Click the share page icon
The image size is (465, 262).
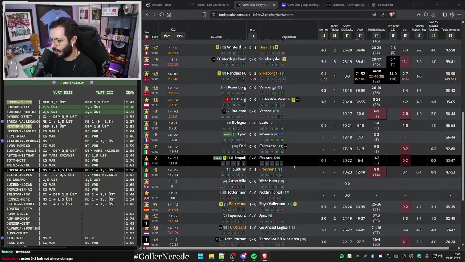click(383, 15)
